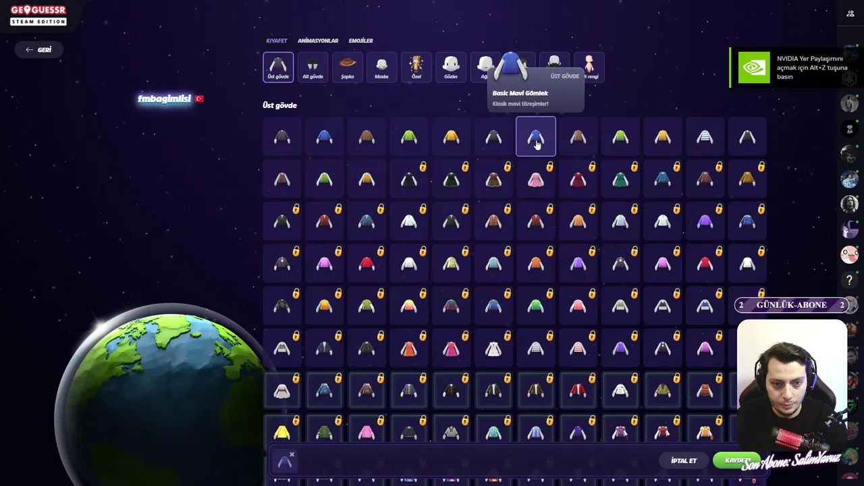
Task: Select the football jersey avatar in the right sidebar
Action: (850, 179)
